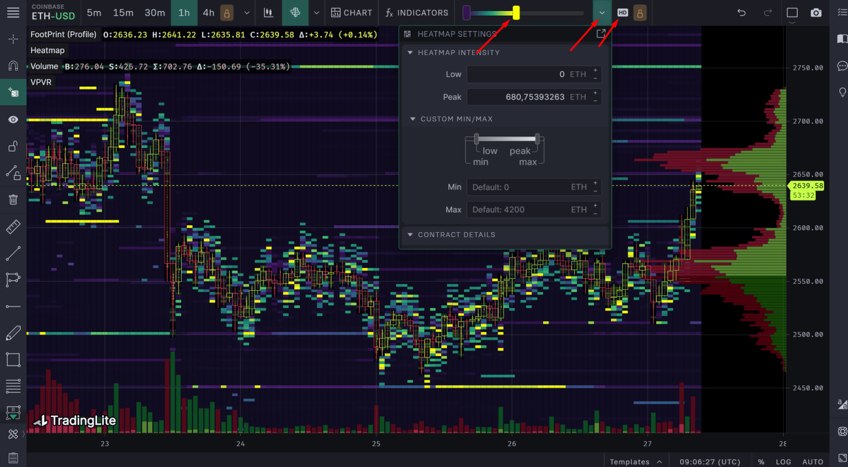Expand the CONTRACT DETAILS section
Screen dimensions: 848x467
tap(409, 235)
